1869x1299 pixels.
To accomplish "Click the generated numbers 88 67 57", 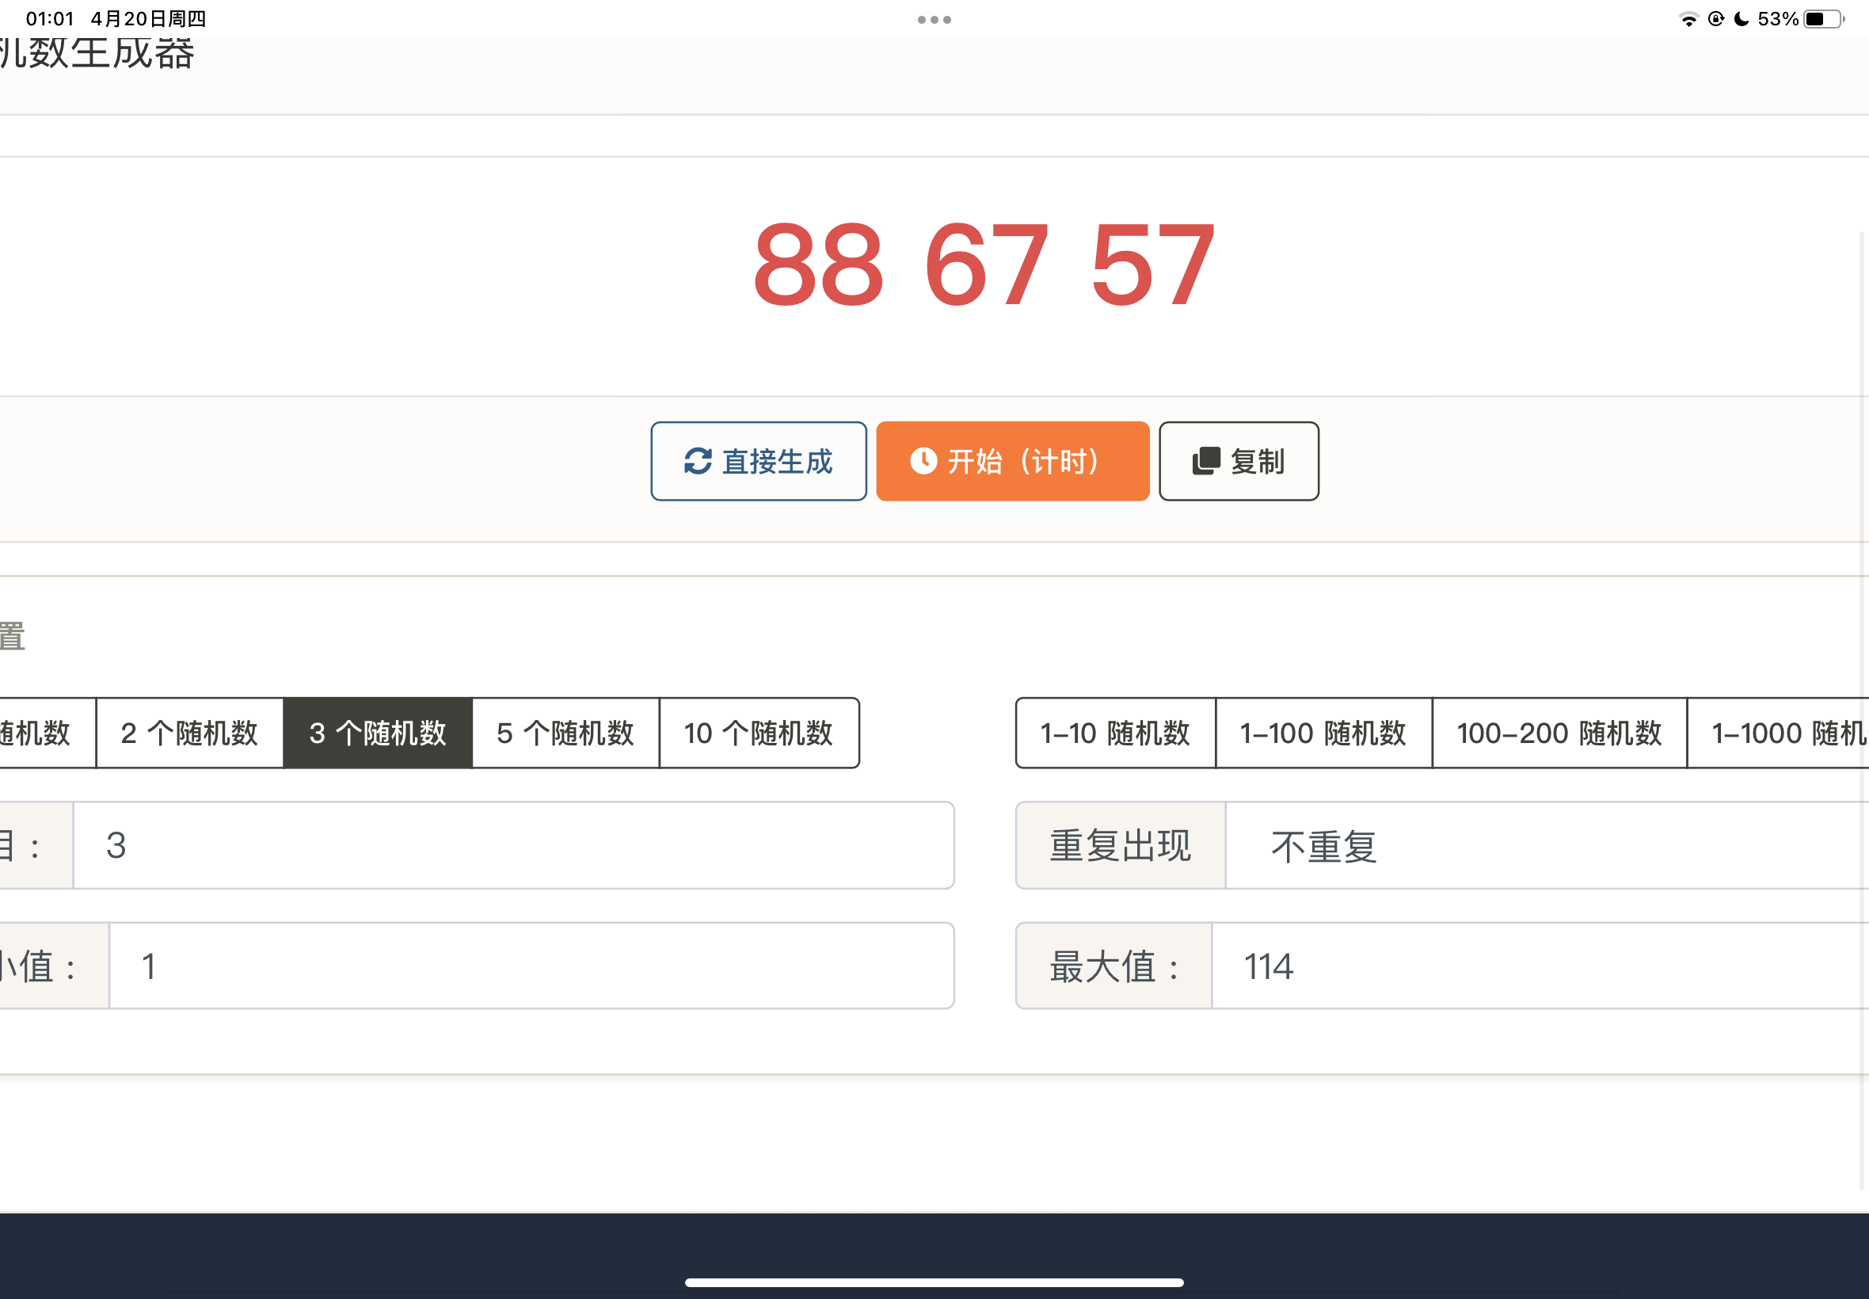I will coord(984,265).
